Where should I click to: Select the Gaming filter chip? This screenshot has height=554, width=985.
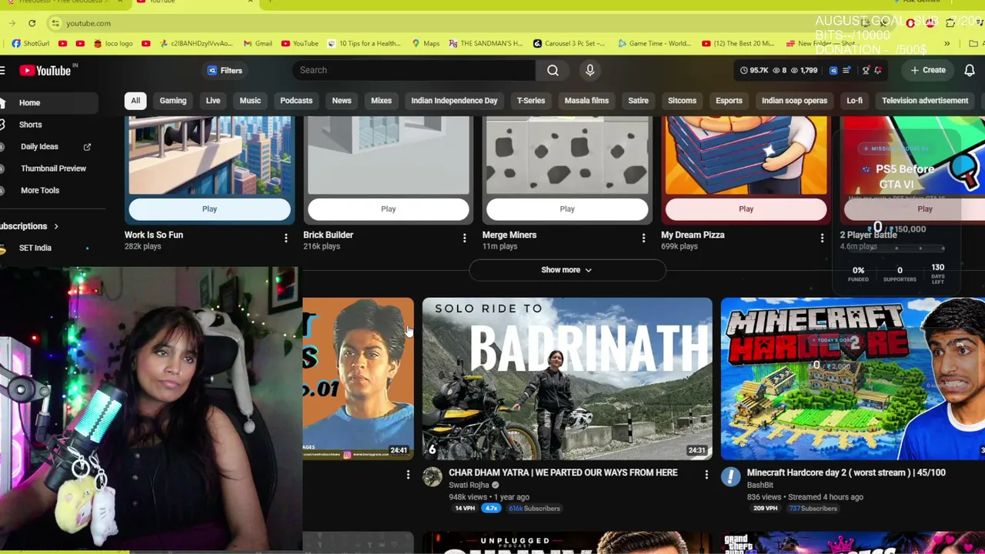pyautogui.click(x=173, y=101)
